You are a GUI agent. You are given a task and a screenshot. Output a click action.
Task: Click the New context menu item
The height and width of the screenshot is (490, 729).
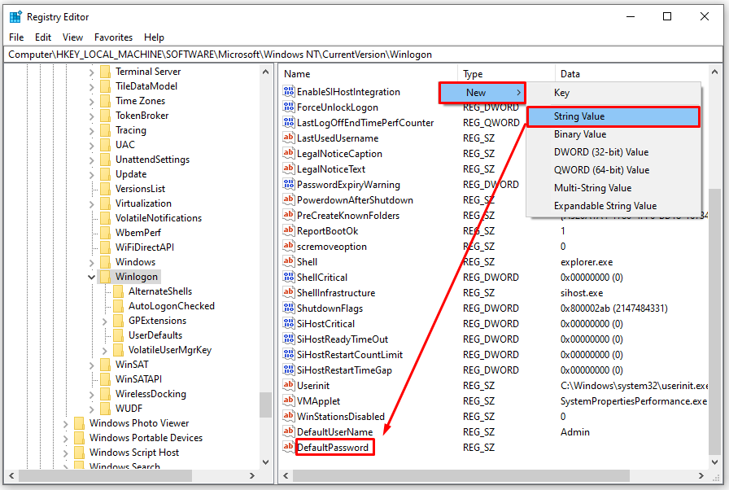(482, 93)
